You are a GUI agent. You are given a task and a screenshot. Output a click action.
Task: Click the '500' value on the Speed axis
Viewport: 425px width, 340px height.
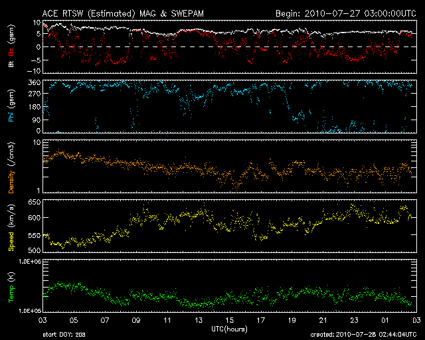tap(35, 250)
